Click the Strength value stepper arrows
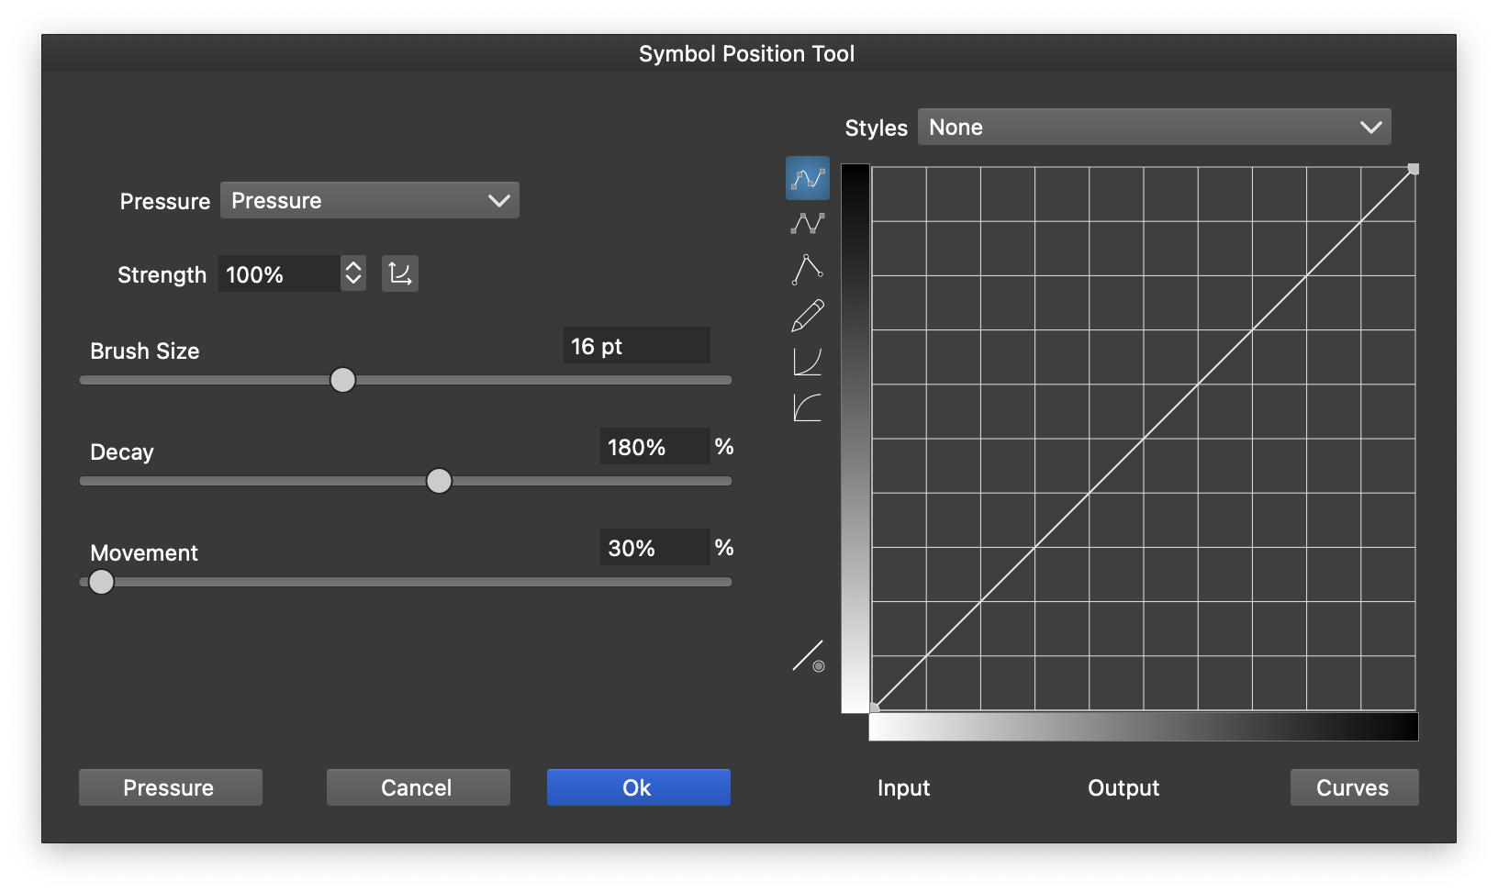 click(x=353, y=273)
